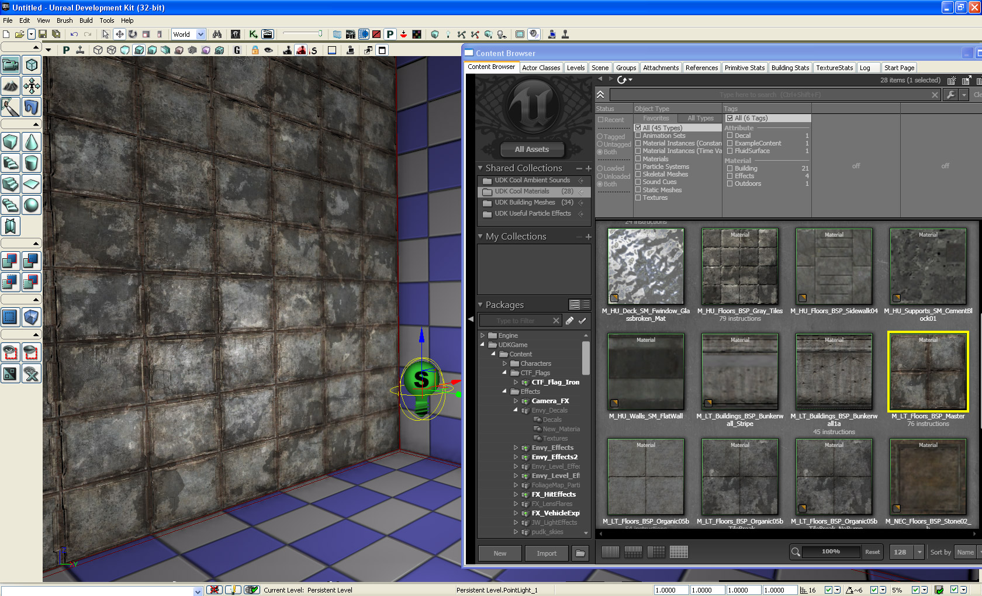
Task: Switch to Terrain editing mode mountain icon
Action: (x=11, y=86)
